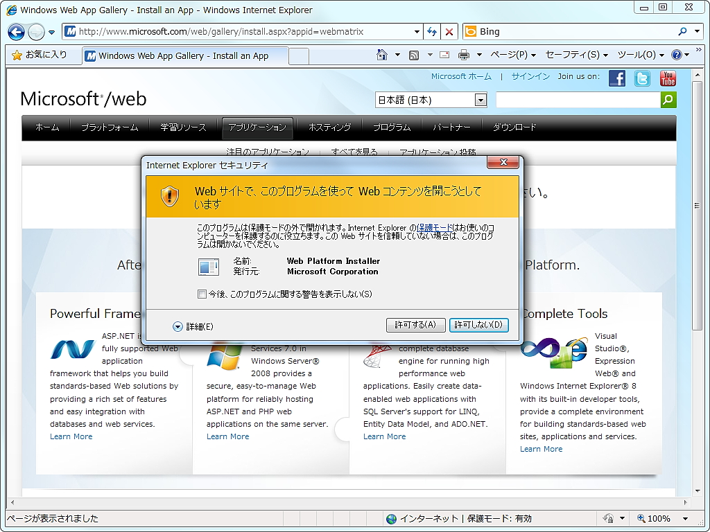The width and height of the screenshot is (710, 532).
Task: Click the 保護モード link in dialog
Action: click(435, 228)
